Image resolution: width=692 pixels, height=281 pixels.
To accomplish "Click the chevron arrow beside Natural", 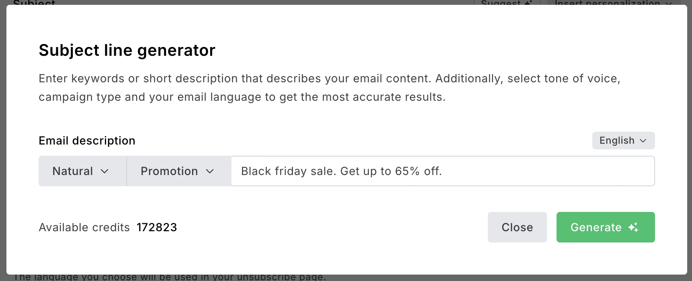I will pos(104,171).
